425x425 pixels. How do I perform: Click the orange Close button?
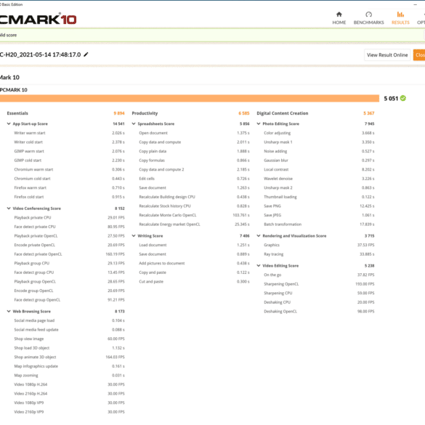pyautogui.click(x=419, y=55)
